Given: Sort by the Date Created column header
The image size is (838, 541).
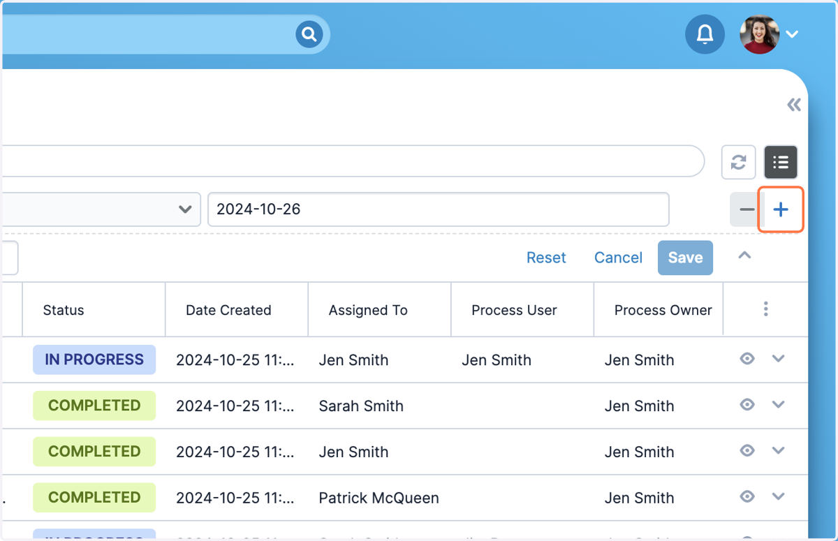Looking at the screenshot, I should 237,310.
